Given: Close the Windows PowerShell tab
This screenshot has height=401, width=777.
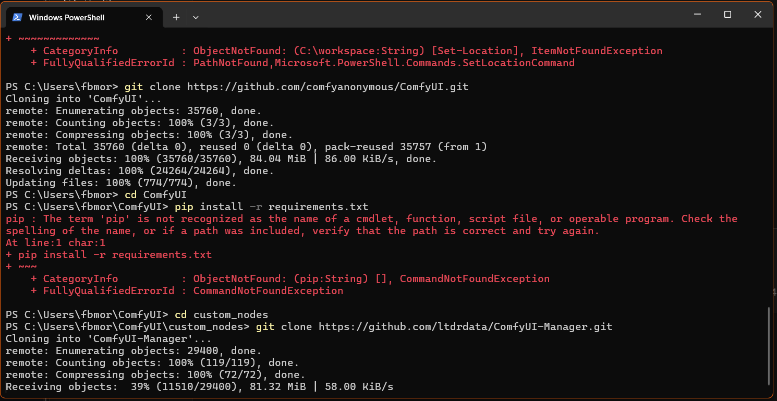Looking at the screenshot, I should [x=149, y=17].
